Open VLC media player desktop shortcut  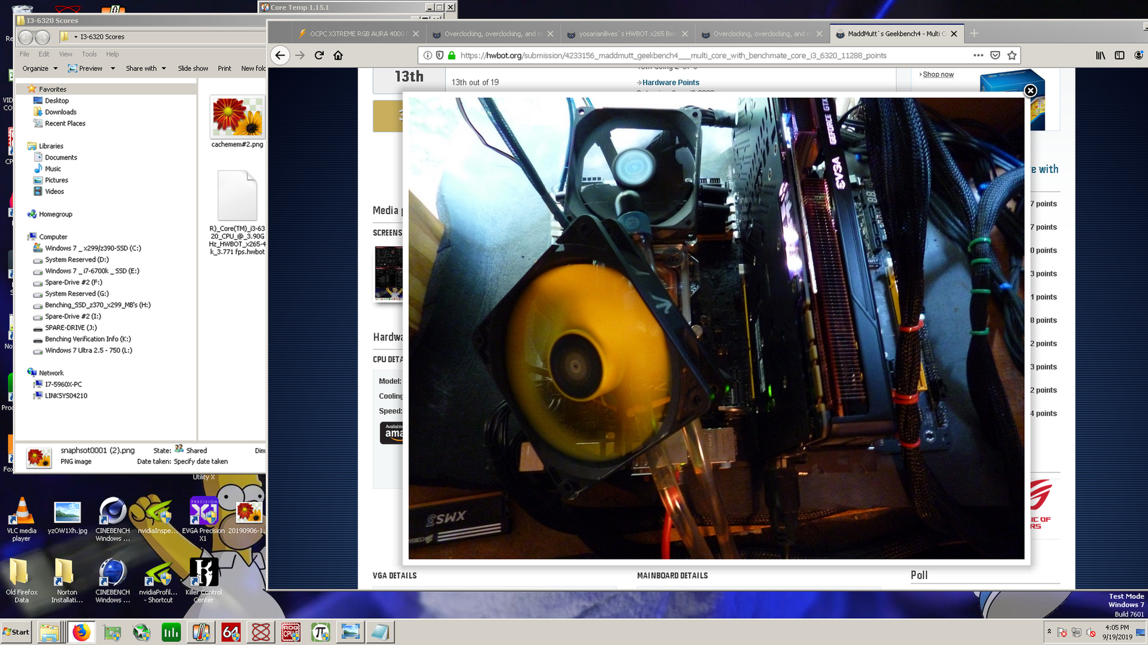point(22,519)
